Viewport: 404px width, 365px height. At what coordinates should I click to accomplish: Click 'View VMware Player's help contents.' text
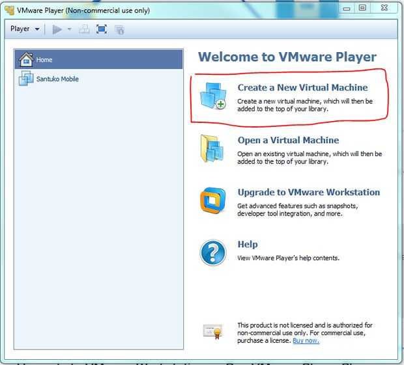[x=288, y=258]
